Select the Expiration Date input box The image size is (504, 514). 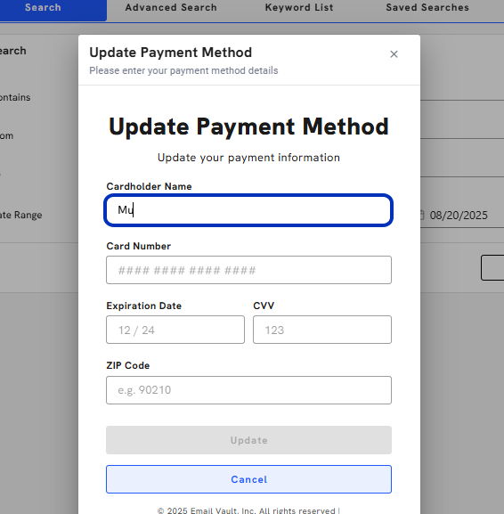pyautogui.click(x=175, y=330)
